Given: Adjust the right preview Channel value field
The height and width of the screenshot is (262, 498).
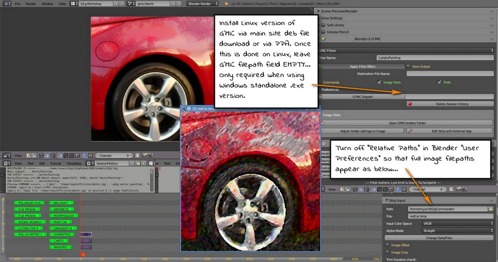Looking at the screenshot, I should pos(428,189).
